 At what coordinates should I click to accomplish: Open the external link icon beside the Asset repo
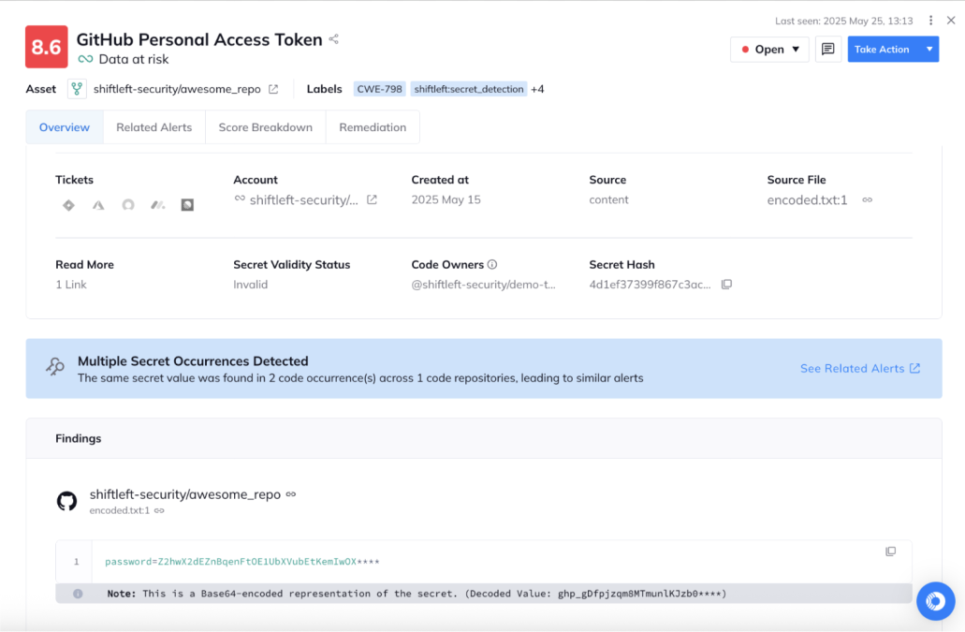pos(273,89)
